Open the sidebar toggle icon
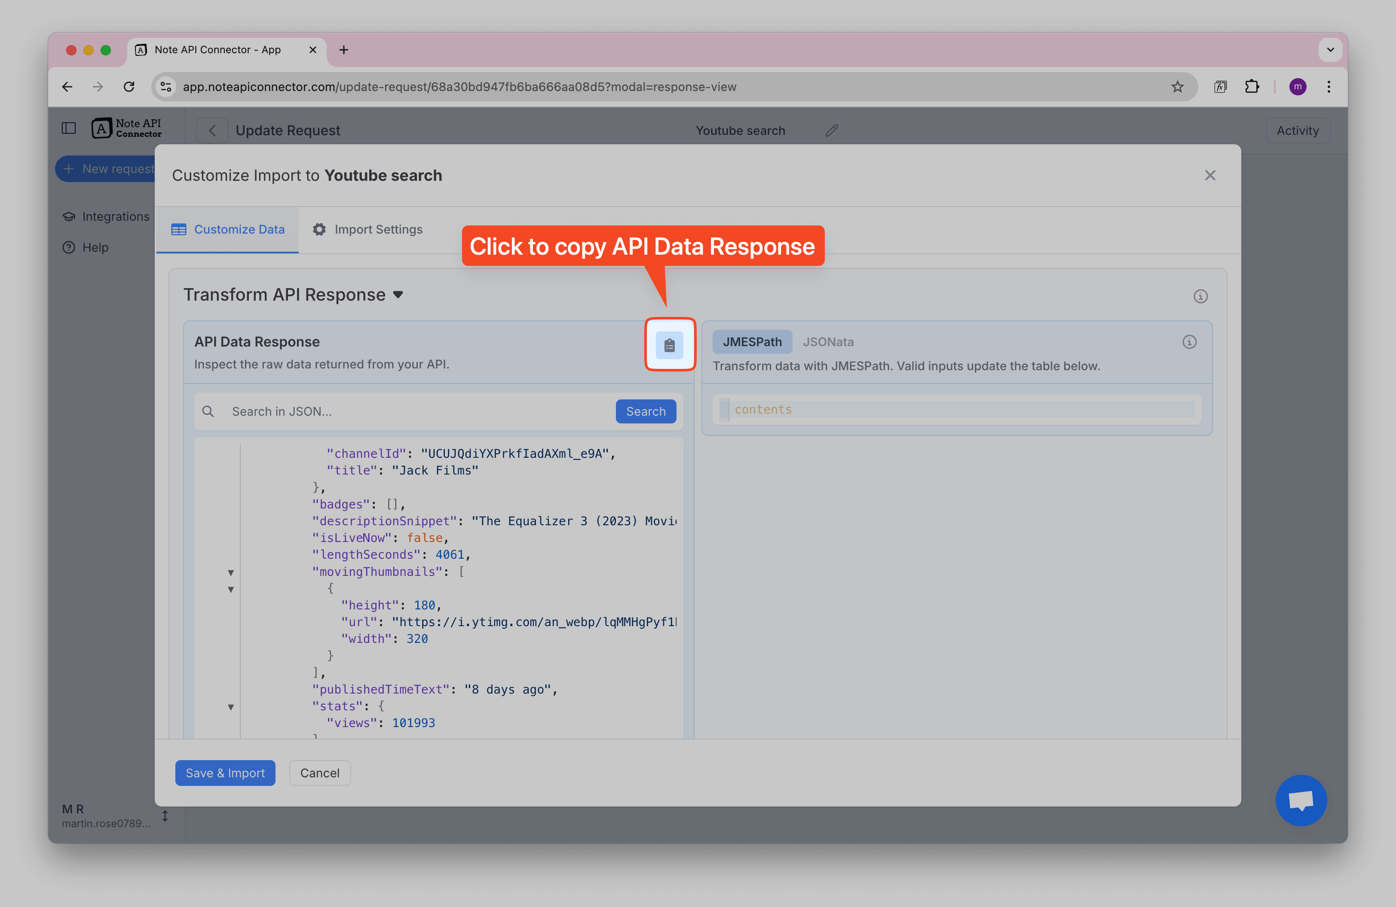 [x=69, y=128]
